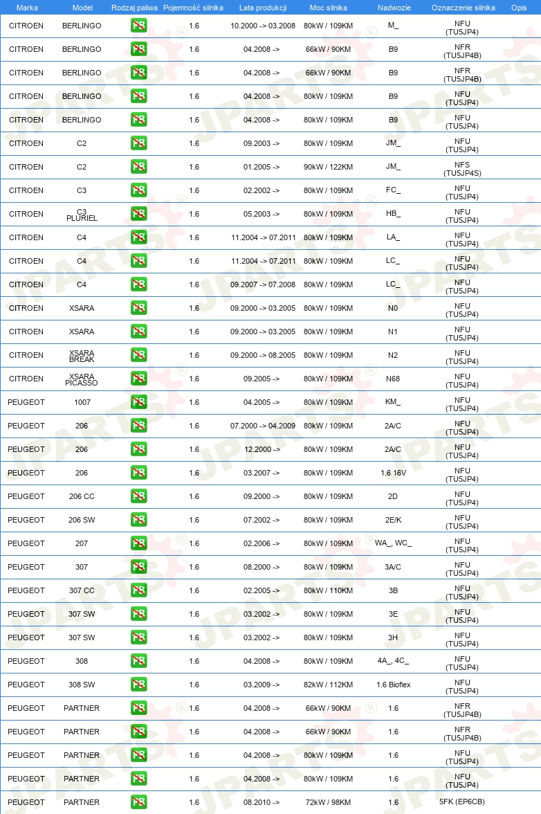
Task: Click the fuel icon in the 308 SW Bioflex row
Action: pyautogui.click(x=138, y=684)
